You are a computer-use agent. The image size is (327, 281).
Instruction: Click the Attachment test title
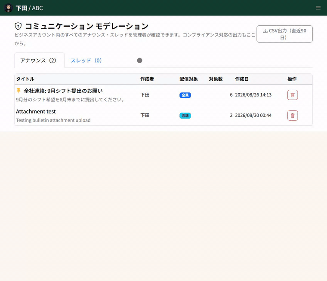(x=36, y=111)
